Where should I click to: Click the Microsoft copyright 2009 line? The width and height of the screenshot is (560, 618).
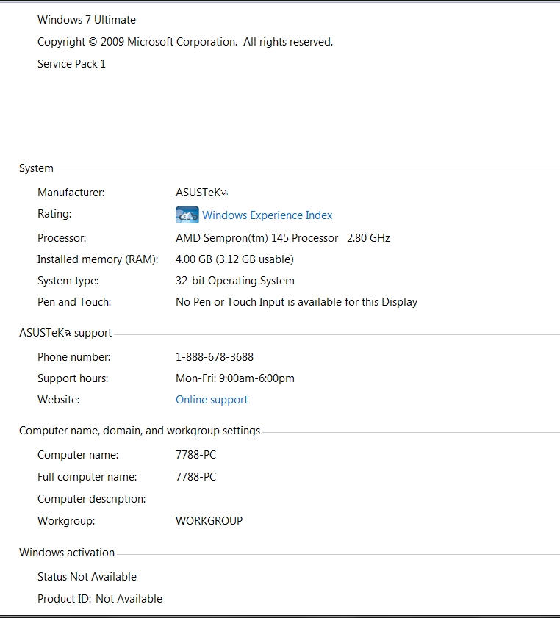click(185, 42)
